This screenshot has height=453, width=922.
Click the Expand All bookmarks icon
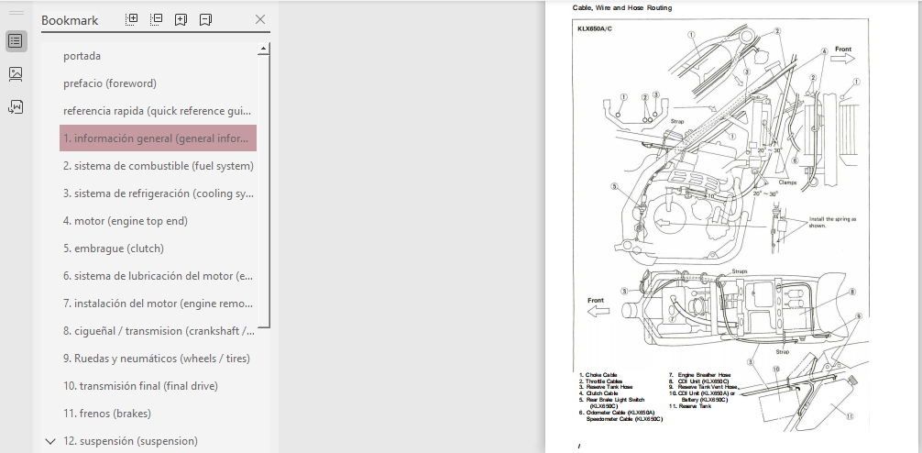click(x=132, y=19)
